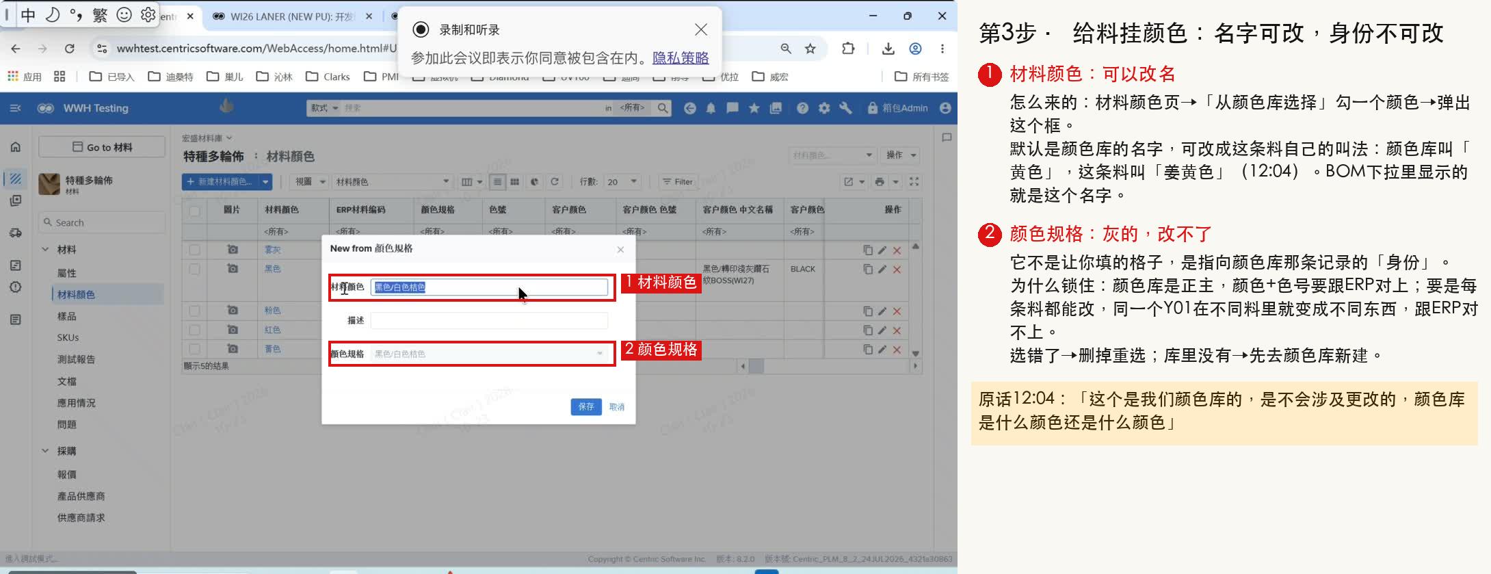This screenshot has height=574, width=1491.
Task: Copy the 紅色 row with copy icon
Action: (x=868, y=330)
